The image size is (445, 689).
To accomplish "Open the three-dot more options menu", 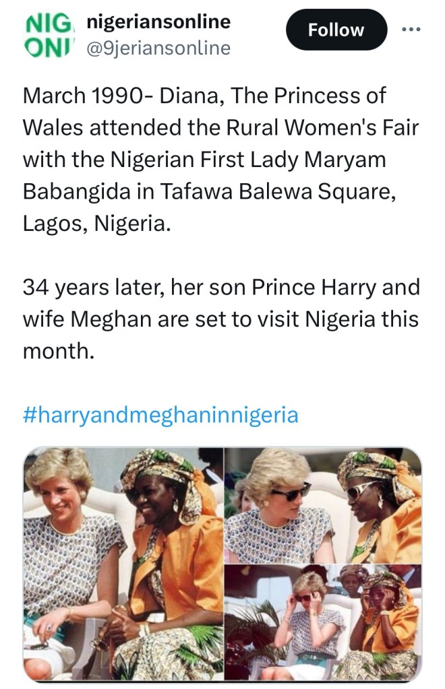I will click(411, 30).
